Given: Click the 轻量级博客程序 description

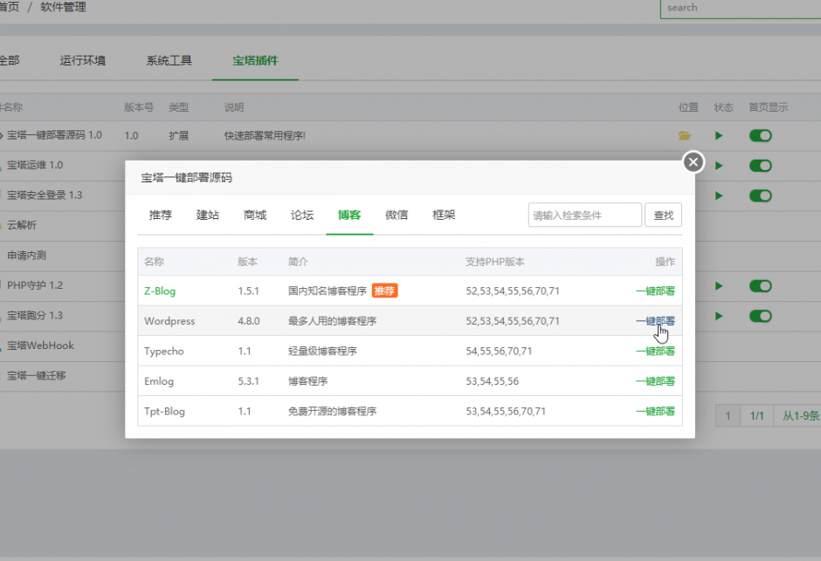Looking at the screenshot, I should 322,352.
